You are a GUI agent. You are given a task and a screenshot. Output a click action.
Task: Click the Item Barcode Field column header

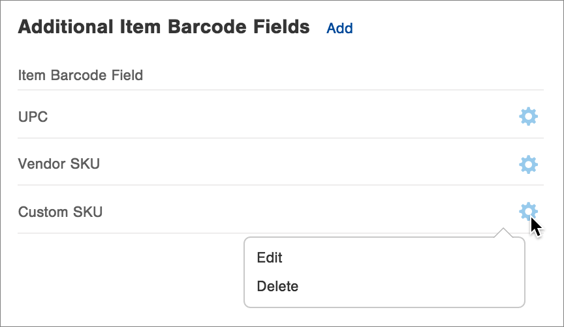pyautogui.click(x=80, y=75)
